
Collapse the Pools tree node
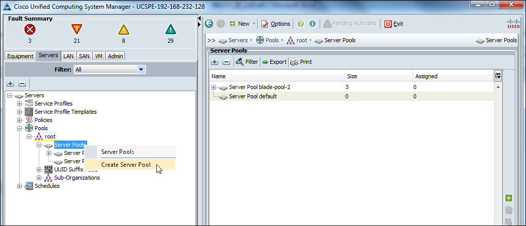click(x=19, y=128)
